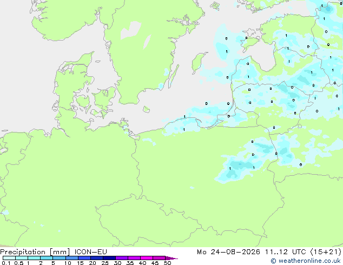Click the "50" legend scale label
This screenshot has height=265, width=343.
[x=167, y=263]
